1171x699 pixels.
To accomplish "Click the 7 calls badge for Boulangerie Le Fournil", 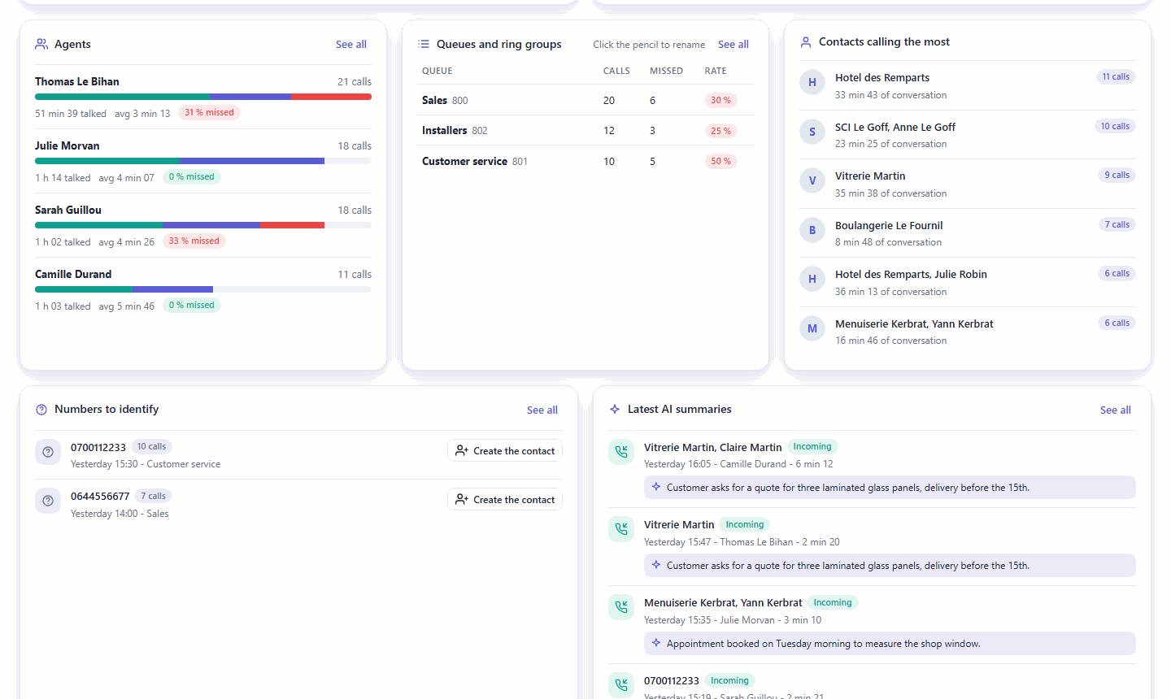I will [1117, 224].
